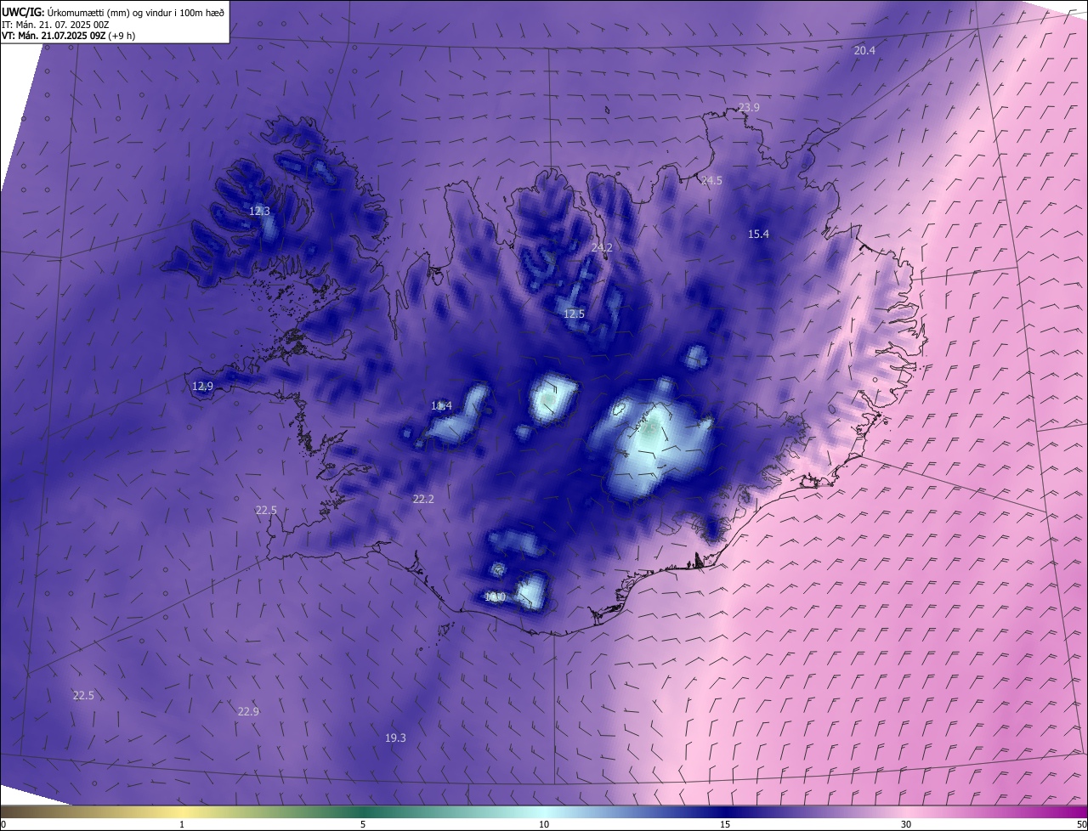Click the 5 tick on the color scale
The height and width of the screenshot is (831, 1088).
[363, 824]
